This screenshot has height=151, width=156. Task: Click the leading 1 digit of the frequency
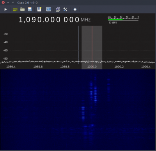(x=21, y=20)
